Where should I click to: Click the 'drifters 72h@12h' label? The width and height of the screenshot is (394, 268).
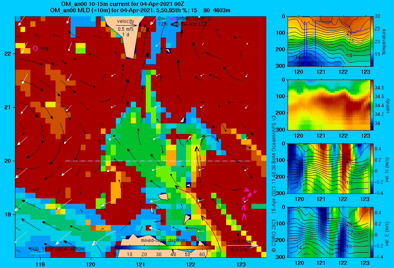(195, 19)
